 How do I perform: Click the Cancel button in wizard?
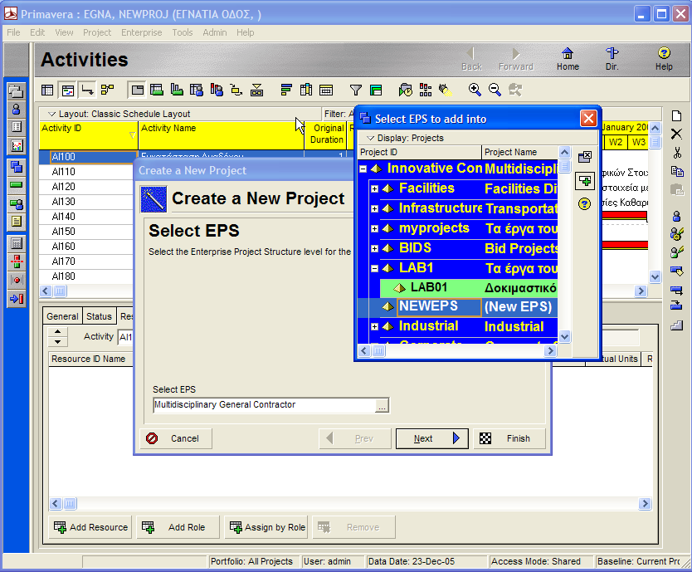pyautogui.click(x=176, y=438)
